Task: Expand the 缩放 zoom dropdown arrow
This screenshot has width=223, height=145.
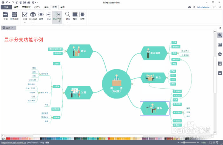Action: click(68, 22)
